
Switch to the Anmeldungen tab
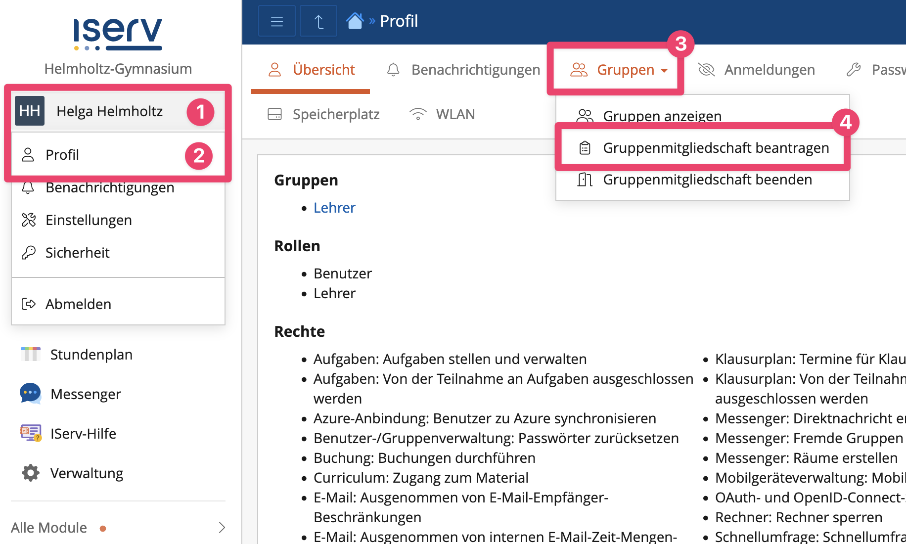pos(757,70)
